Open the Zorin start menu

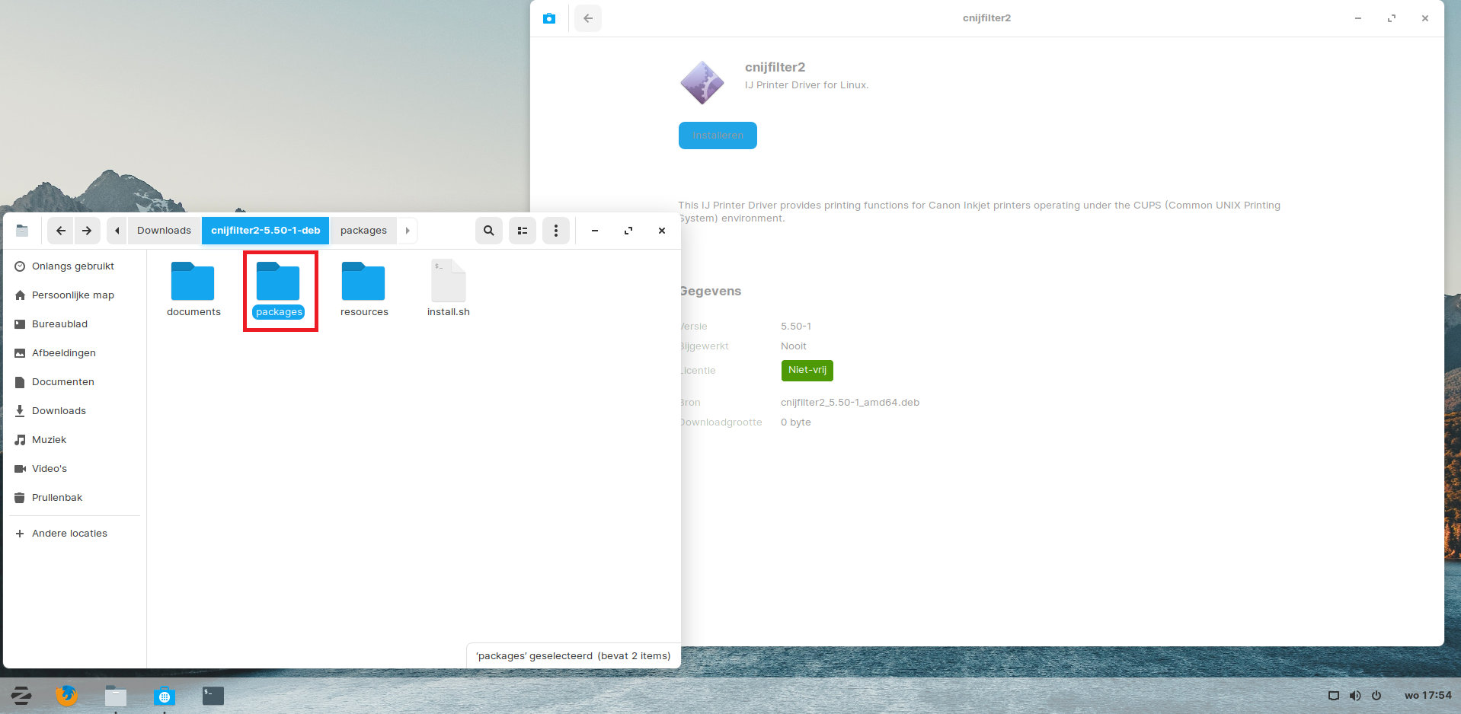(21, 695)
